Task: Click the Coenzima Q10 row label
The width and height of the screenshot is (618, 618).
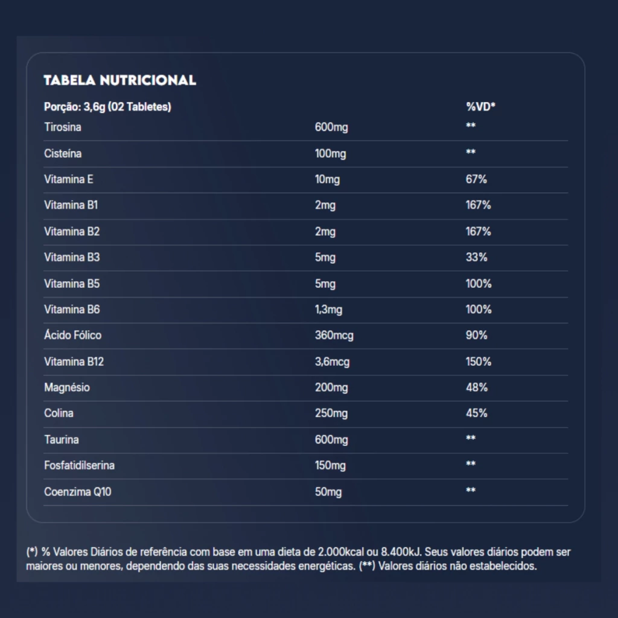Action: [x=78, y=492]
